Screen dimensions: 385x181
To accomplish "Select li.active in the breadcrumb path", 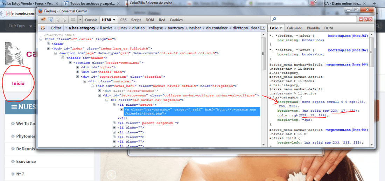I will 106,28.
